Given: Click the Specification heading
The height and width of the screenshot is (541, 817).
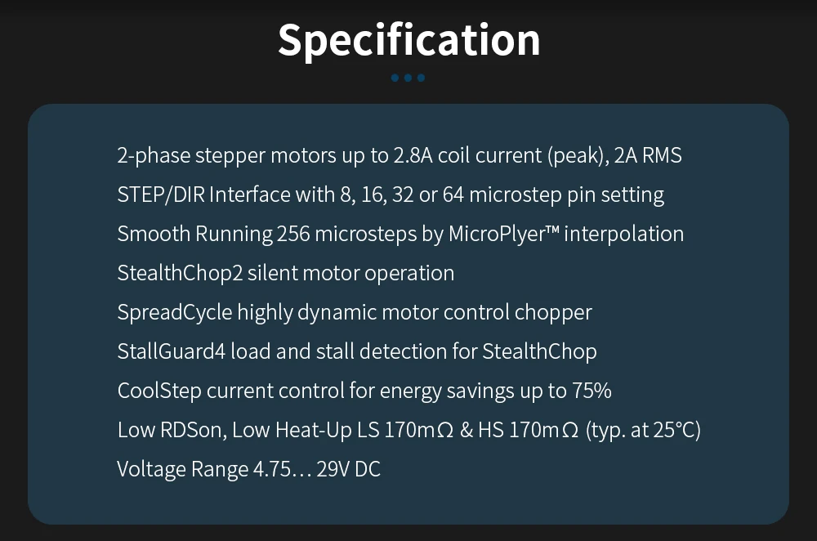Looking at the screenshot, I should pos(408,39).
